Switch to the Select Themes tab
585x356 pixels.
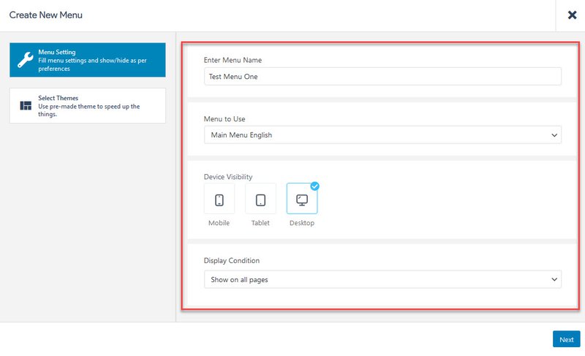pyautogui.click(x=88, y=106)
